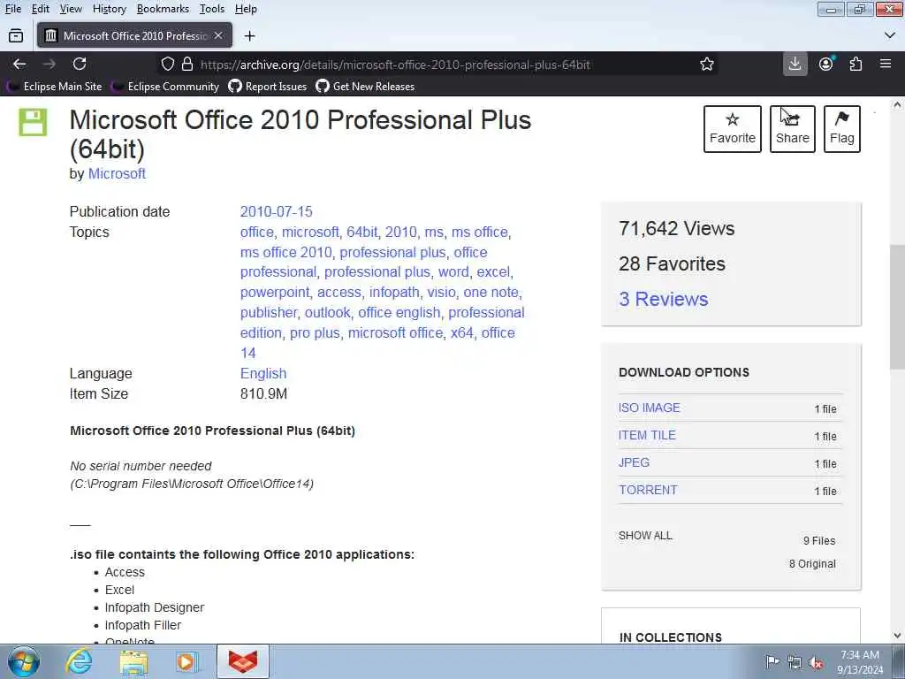Open the 2010-07-15 publication date link
The width and height of the screenshot is (905, 679).
276,211
